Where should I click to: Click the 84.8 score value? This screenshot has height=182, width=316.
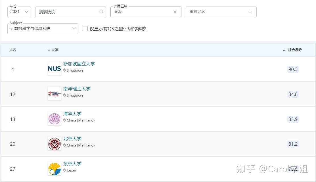[293, 94]
